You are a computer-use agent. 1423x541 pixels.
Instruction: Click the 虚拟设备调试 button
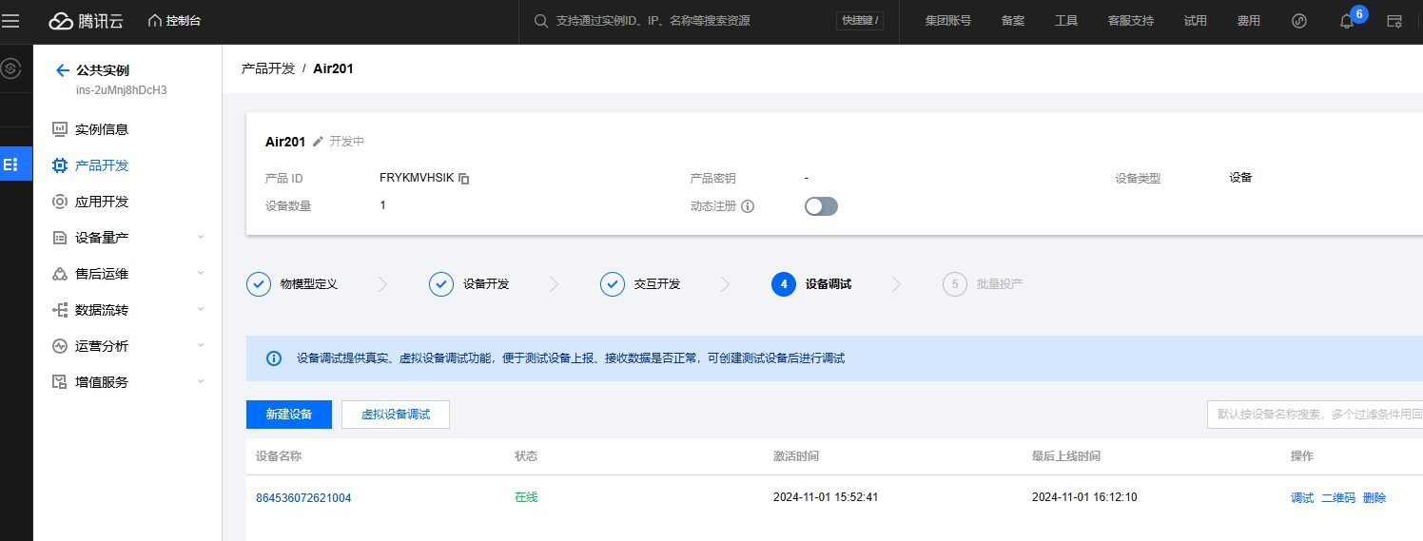(x=396, y=415)
